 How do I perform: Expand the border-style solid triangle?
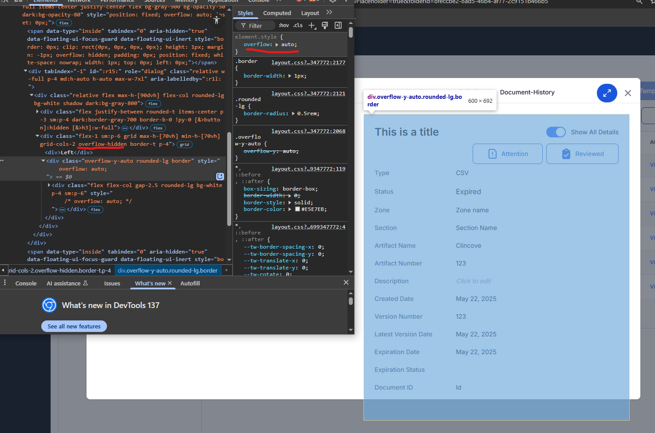pyautogui.click(x=290, y=203)
